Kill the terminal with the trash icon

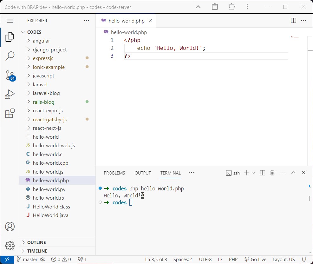click(x=272, y=173)
